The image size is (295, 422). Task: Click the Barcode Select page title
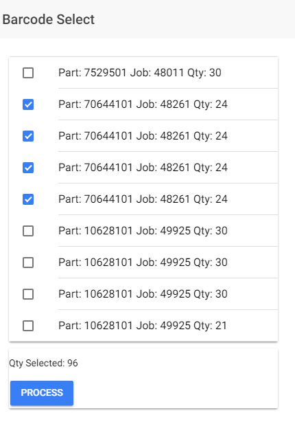[x=48, y=19]
